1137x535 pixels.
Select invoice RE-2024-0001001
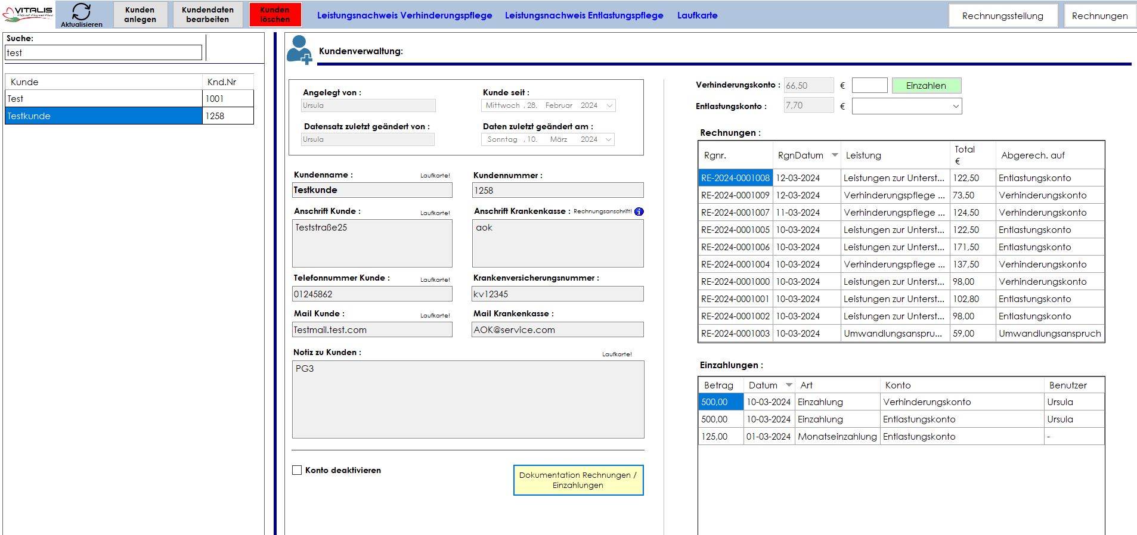[901, 299]
